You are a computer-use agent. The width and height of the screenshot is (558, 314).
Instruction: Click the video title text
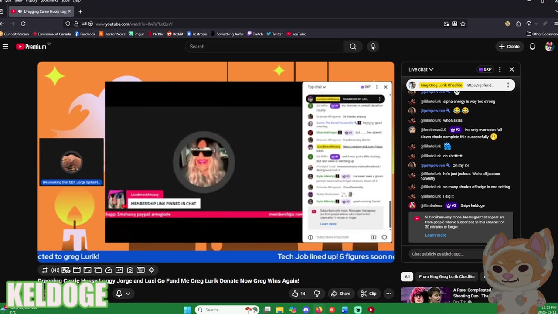168,281
